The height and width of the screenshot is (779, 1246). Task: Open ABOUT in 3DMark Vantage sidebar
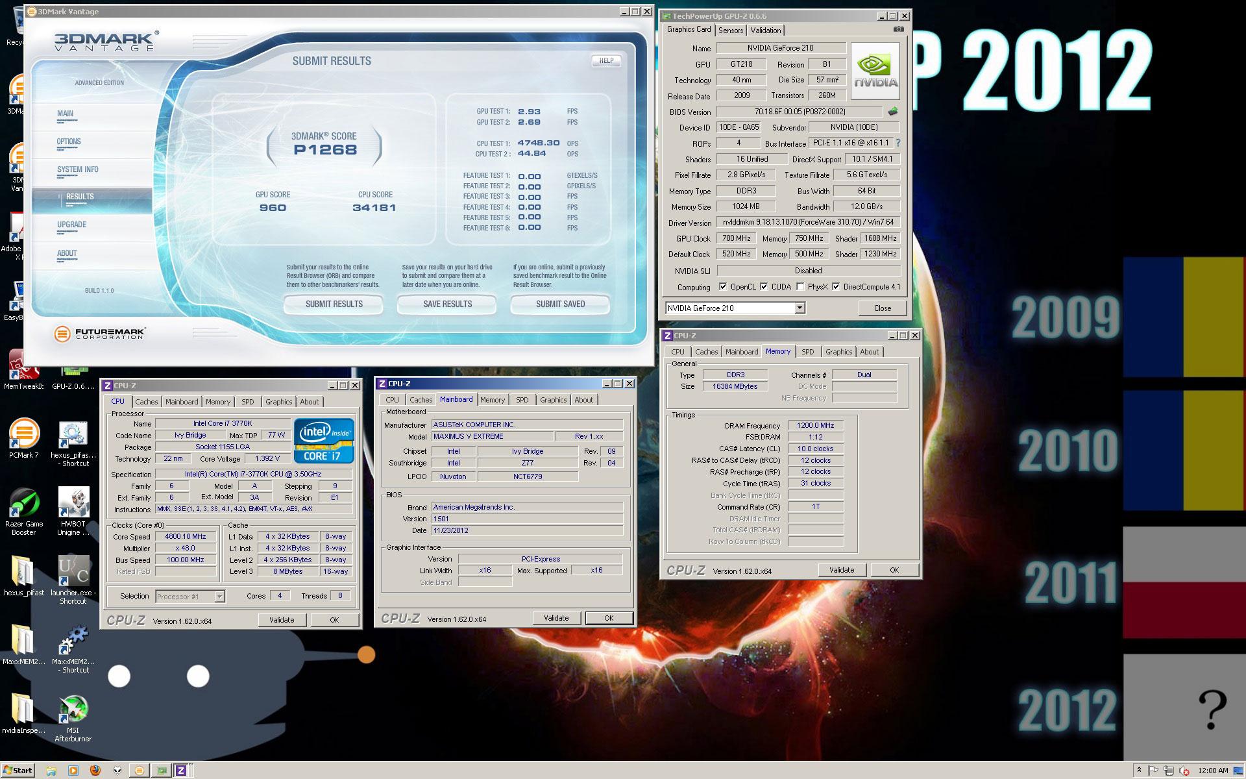(67, 253)
